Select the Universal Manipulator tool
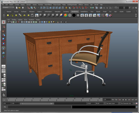This screenshot has height=113, width=139. tap(4, 48)
